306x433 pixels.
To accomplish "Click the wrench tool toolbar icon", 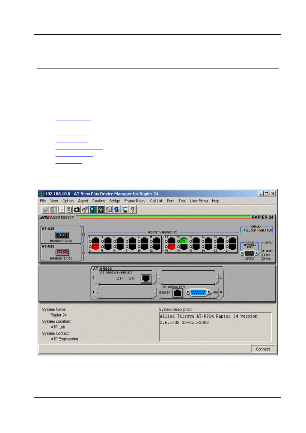I will 85,210.
